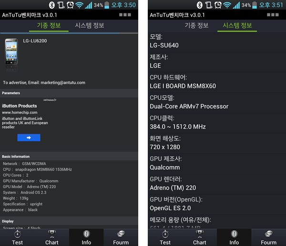Tap the 720 x 1280 resolution value
Viewport: 286px width, 246px height.
pos(165,147)
